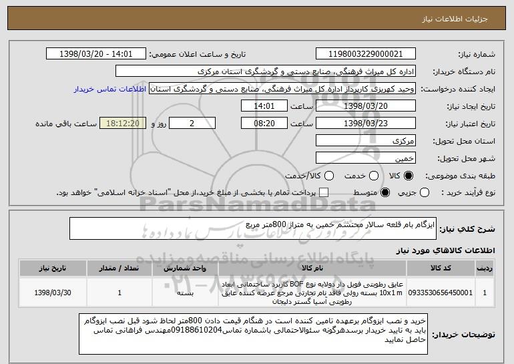The width and height of the screenshot is (514, 364).
Task: Click the نام کالا column header
Action: 312,268
